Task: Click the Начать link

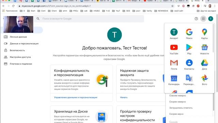Action: coord(124,97)
